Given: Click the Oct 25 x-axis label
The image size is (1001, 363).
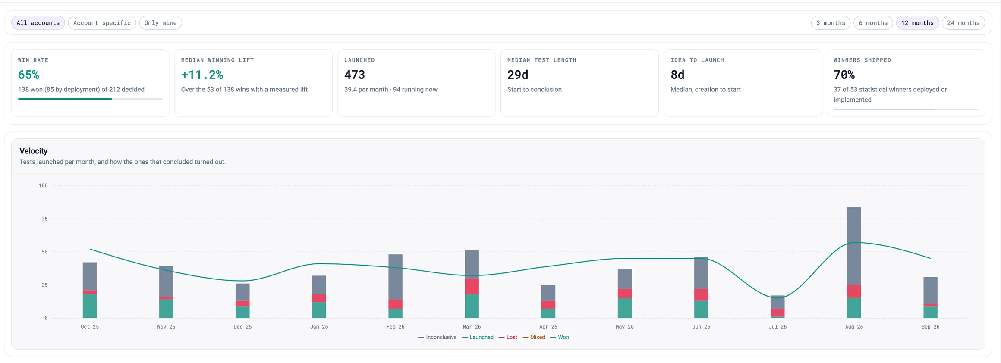Looking at the screenshot, I should (90, 327).
